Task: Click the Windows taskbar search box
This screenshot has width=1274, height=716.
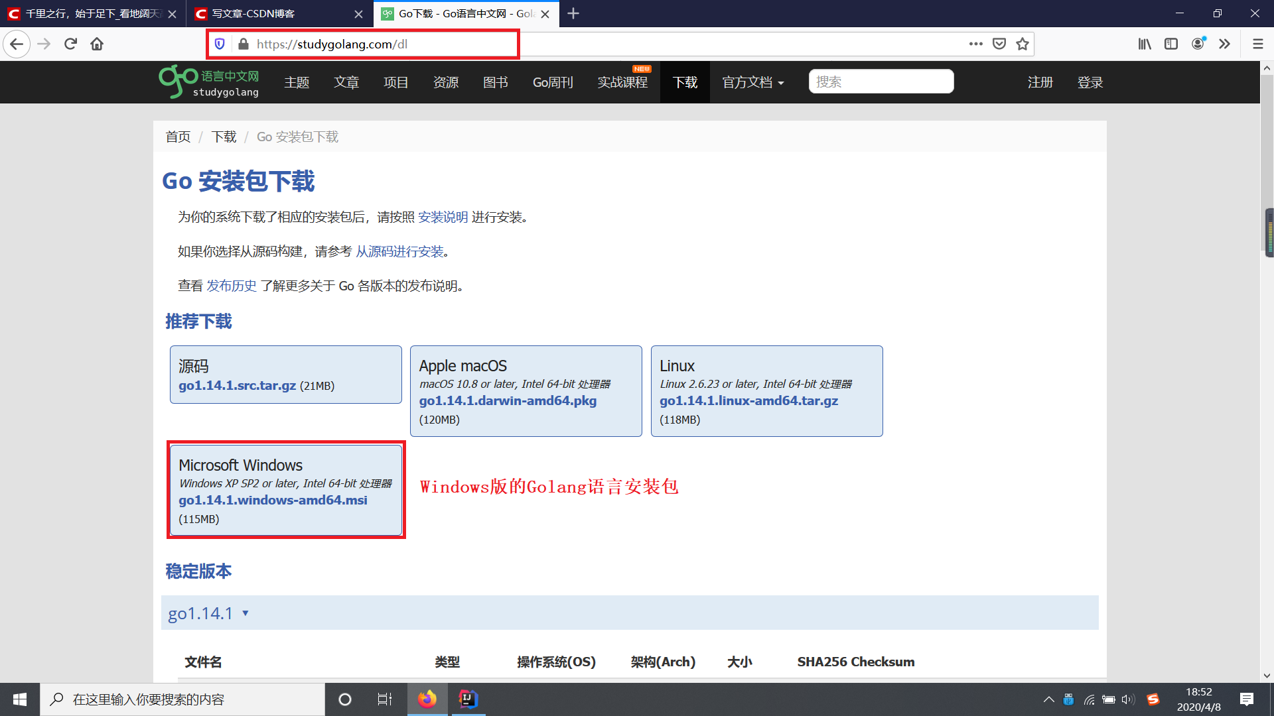Action: [x=182, y=699]
